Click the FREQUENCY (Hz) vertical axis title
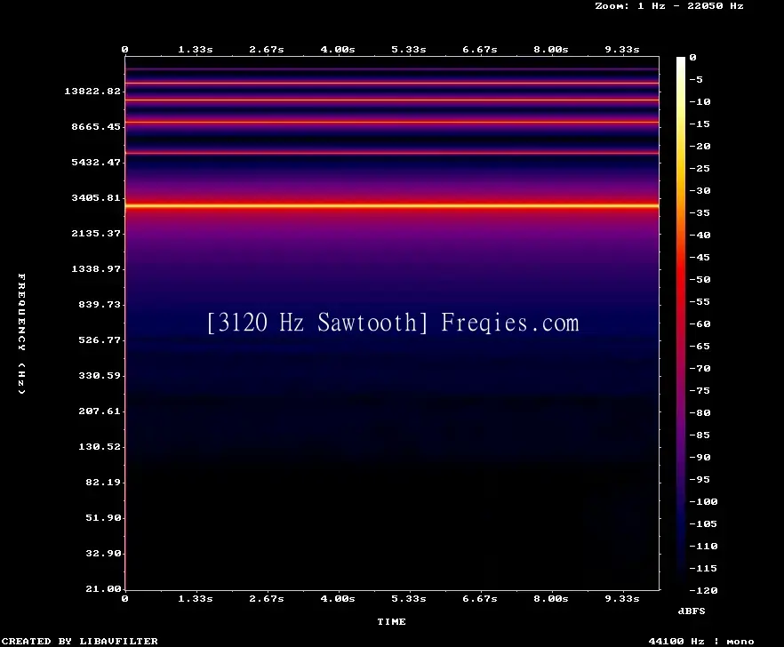 (x=21, y=333)
